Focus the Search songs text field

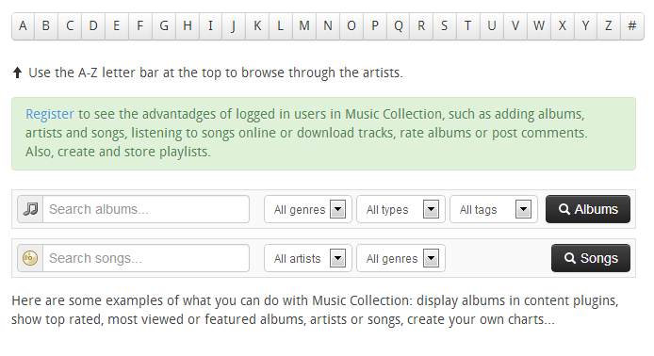[146, 258]
